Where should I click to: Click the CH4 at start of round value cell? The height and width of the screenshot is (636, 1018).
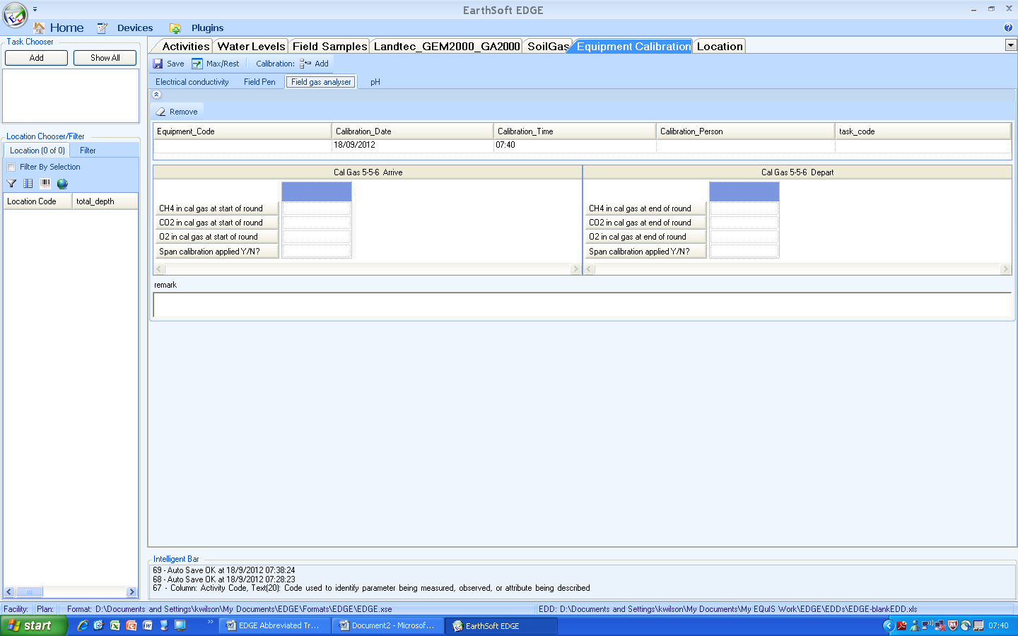[316, 208]
